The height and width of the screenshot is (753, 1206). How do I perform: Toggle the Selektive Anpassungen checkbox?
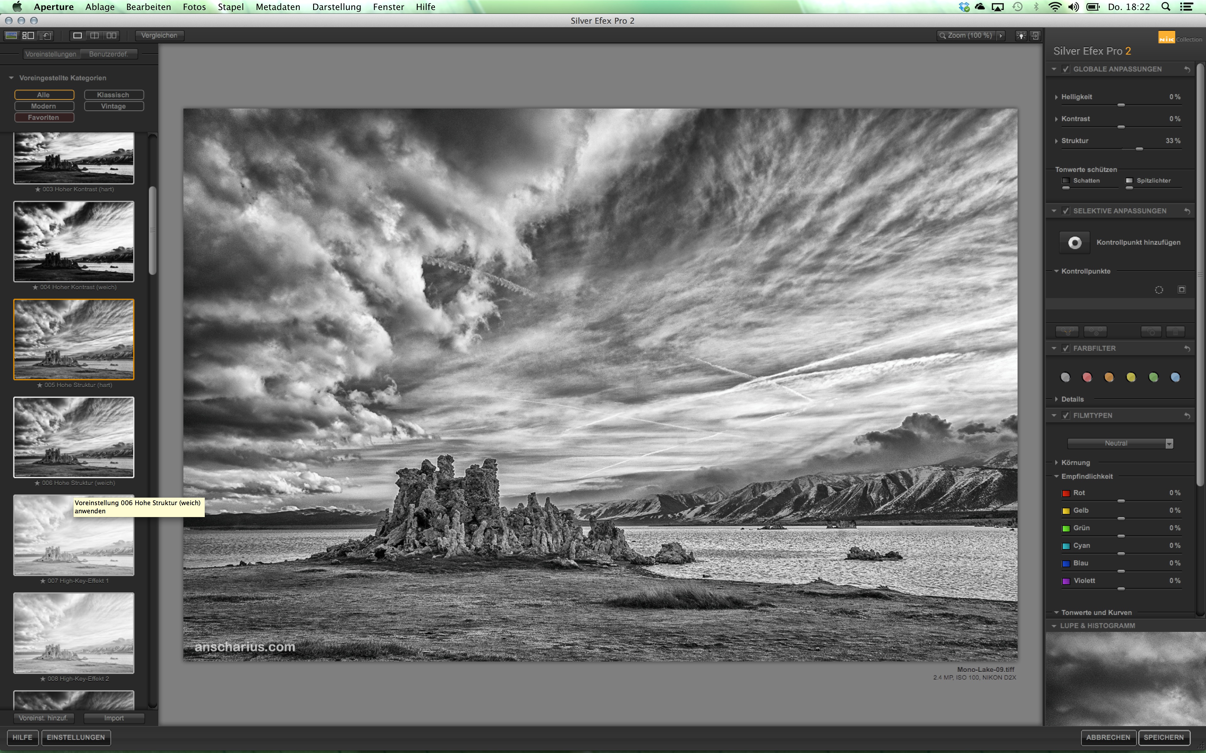coord(1066,211)
